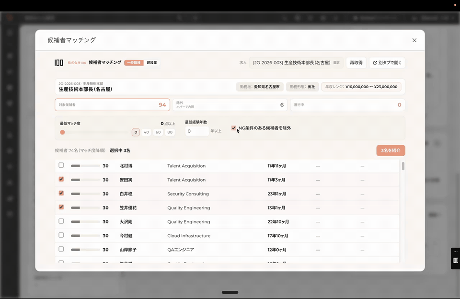Click the 勤務地: 愛知県名古屋市 tag

click(x=260, y=87)
